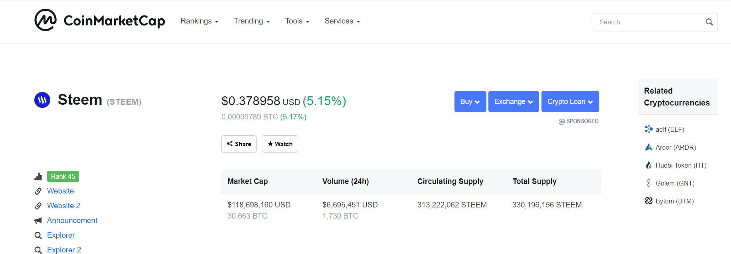Expand the Buy dropdown button
The height and width of the screenshot is (254, 731).
tap(470, 102)
